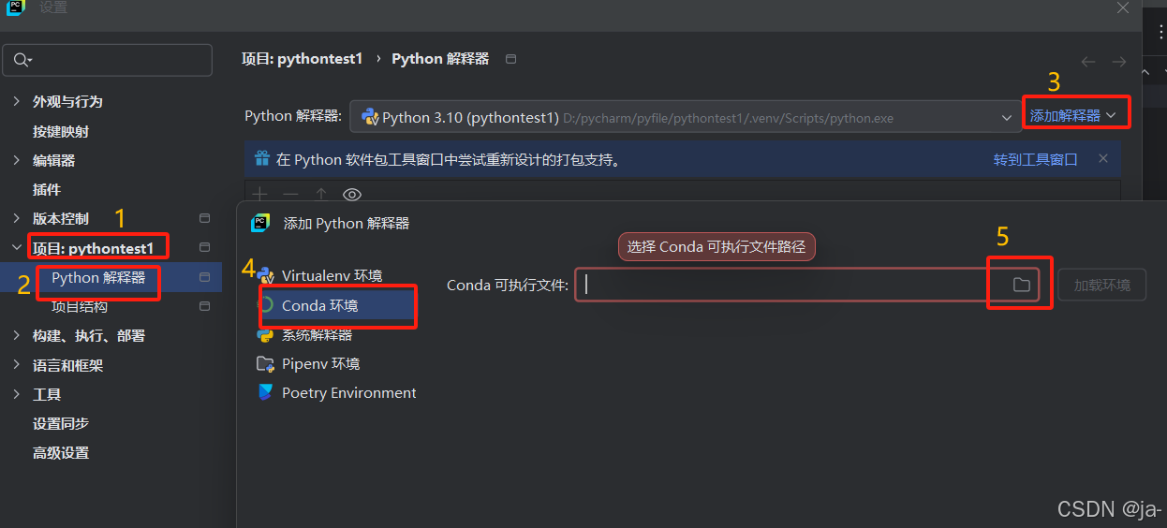Viewport: 1167px width, 528px height.
Task: Close the settings window
Action: (x=1123, y=7)
